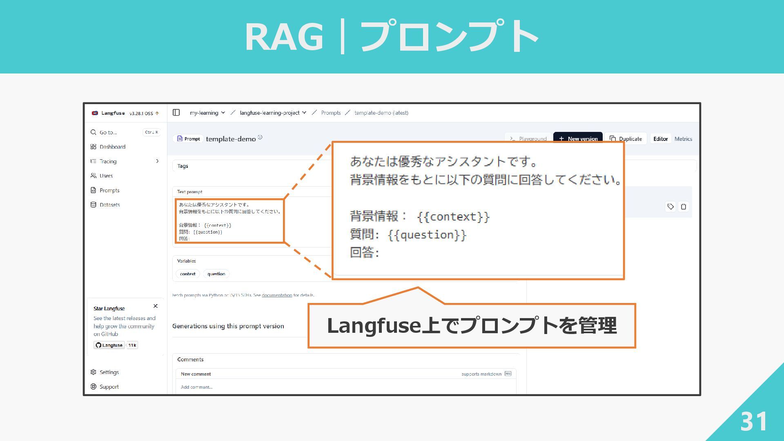Click the tag label icon
784x441 pixels.
[670, 207]
